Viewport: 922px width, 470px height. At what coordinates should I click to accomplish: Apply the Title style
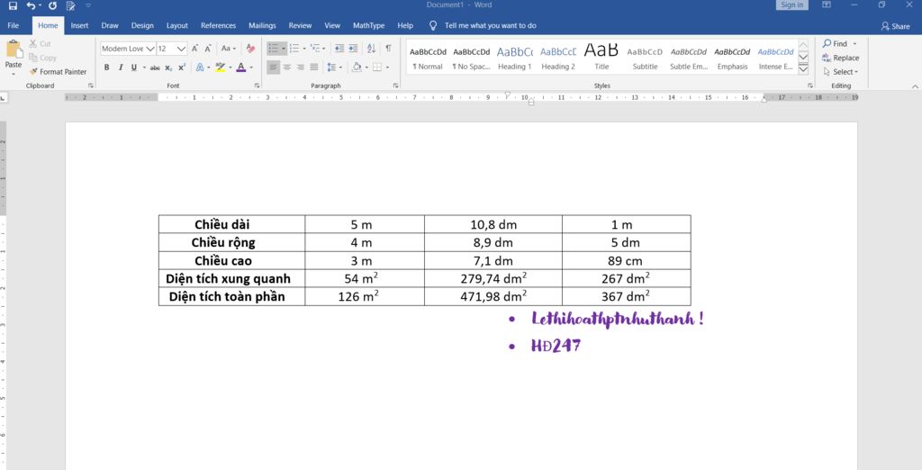click(601, 58)
